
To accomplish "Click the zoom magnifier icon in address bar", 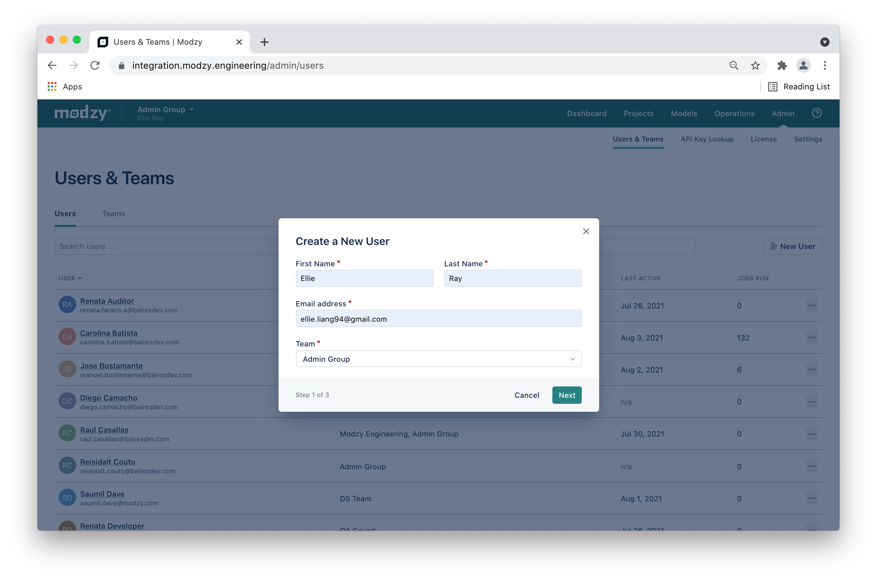I will coord(734,65).
